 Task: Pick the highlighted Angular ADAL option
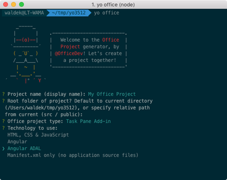tap(24, 148)
